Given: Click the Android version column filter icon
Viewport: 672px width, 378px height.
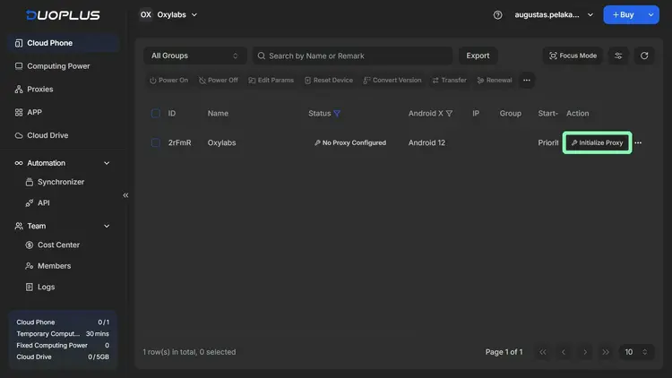Looking at the screenshot, I should click(449, 114).
